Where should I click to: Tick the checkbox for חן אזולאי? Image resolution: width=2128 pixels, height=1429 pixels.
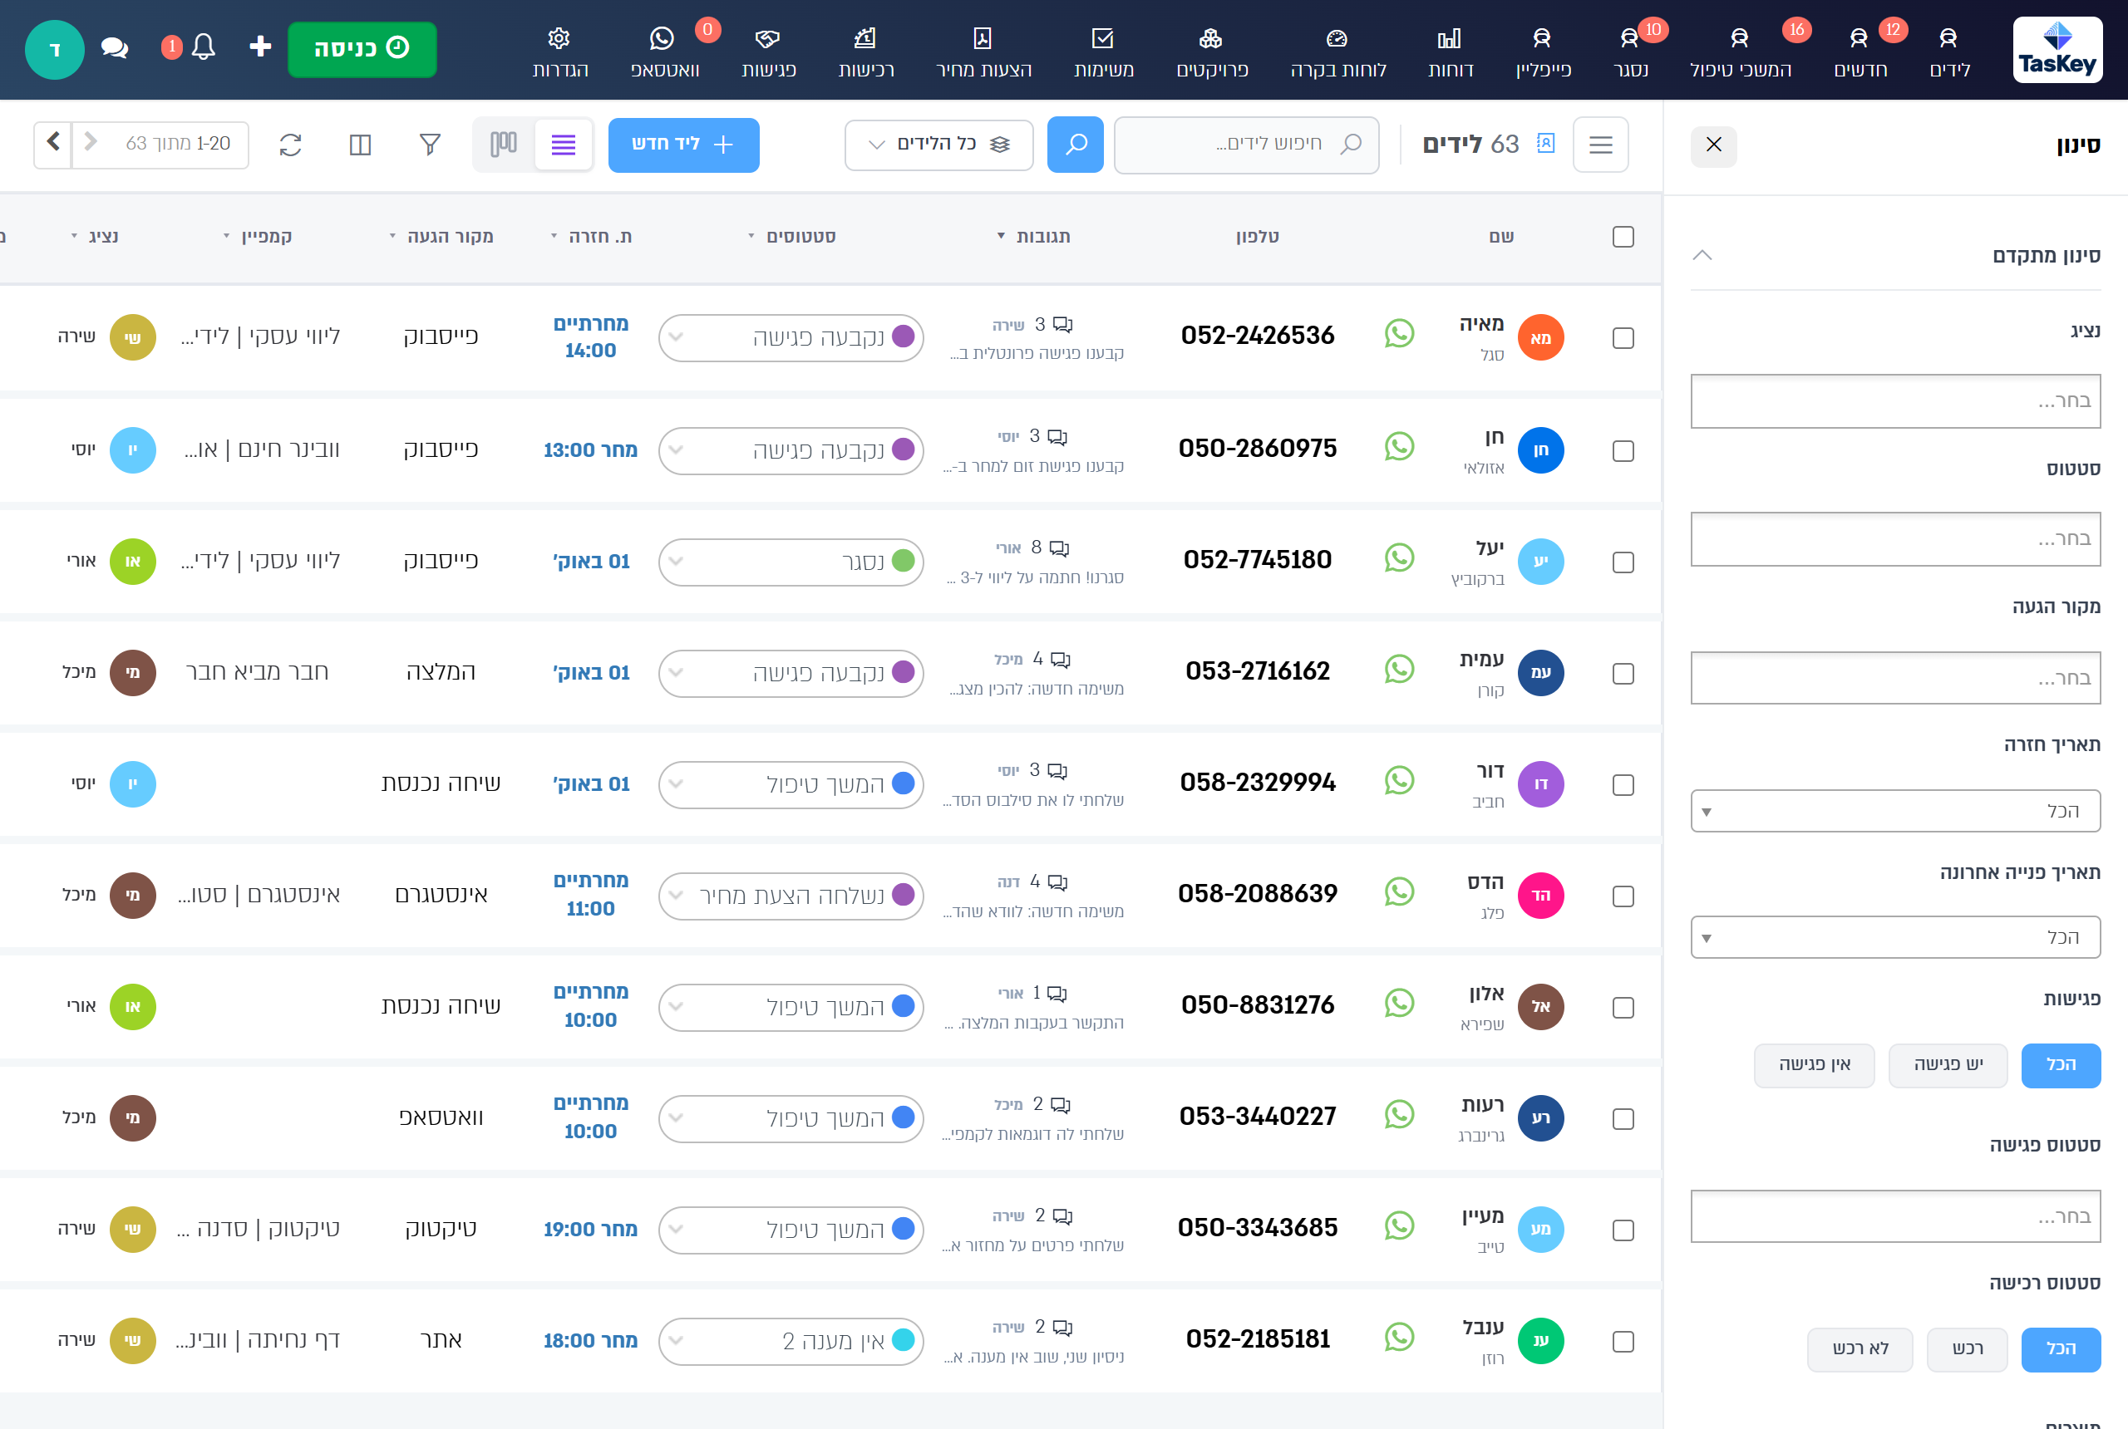coord(1623,451)
